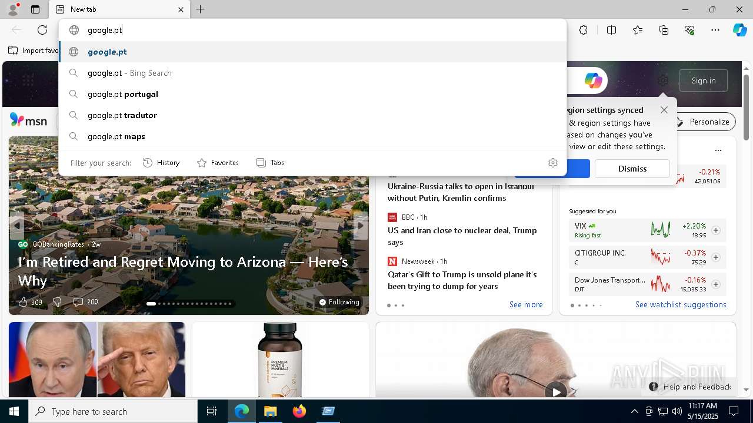Click the Copilot colorful icon on page
This screenshot has width=753, height=423.
pos(593,80)
